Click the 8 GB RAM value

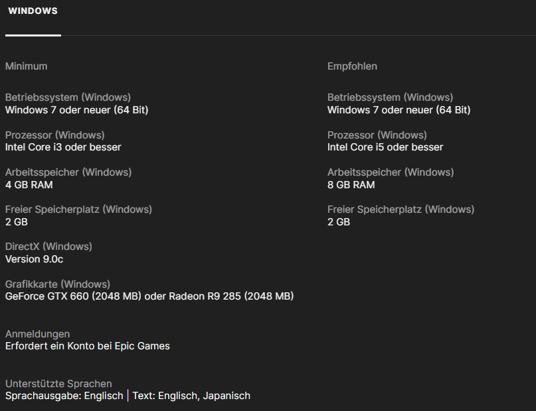[x=351, y=185]
